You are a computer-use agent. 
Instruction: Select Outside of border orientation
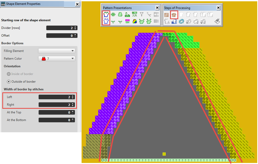(9, 82)
